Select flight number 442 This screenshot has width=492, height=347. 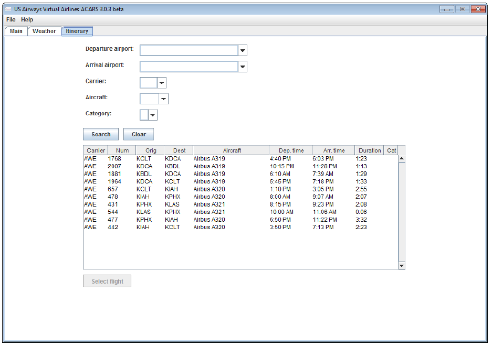pos(113,227)
